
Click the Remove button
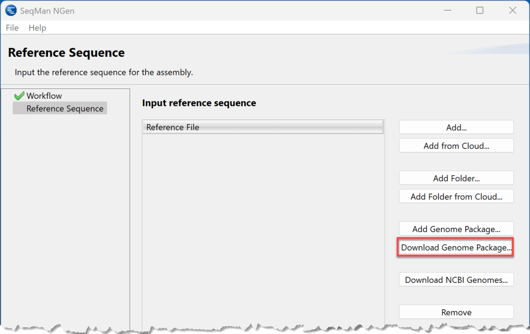(x=457, y=312)
